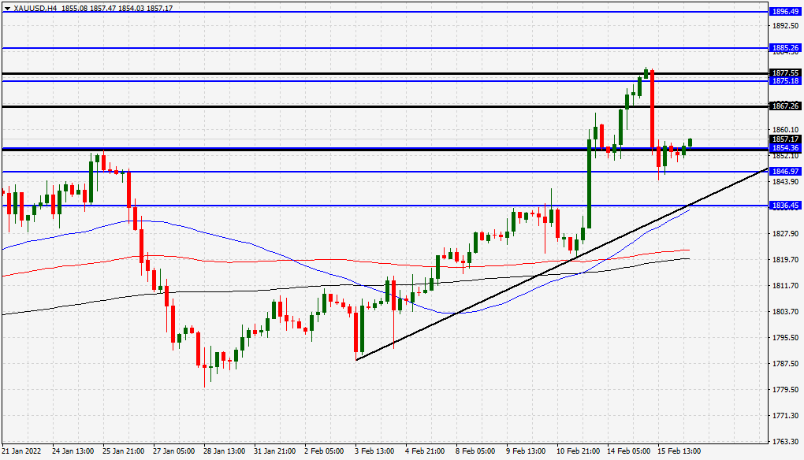
Task: Click the 1892.50 price scale value
Action: click(786, 26)
